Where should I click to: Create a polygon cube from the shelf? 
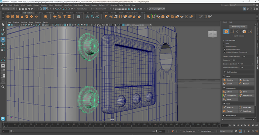13,17
